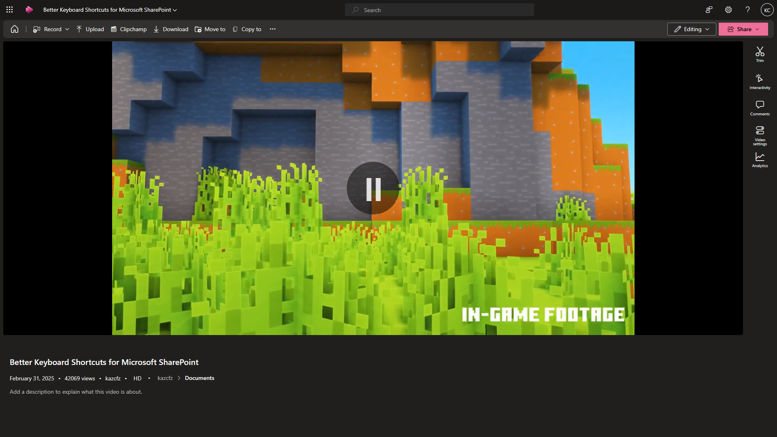The image size is (777, 437).
Task: Open Video settings panel
Action: pos(760,135)
